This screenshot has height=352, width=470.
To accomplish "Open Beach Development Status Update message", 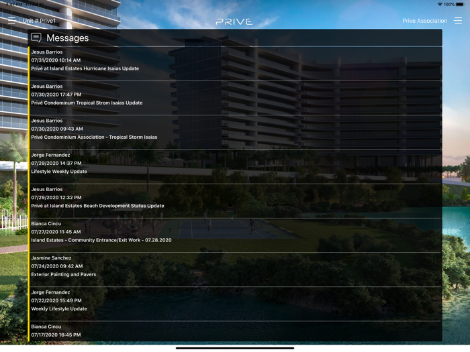I will pos(235,201).
